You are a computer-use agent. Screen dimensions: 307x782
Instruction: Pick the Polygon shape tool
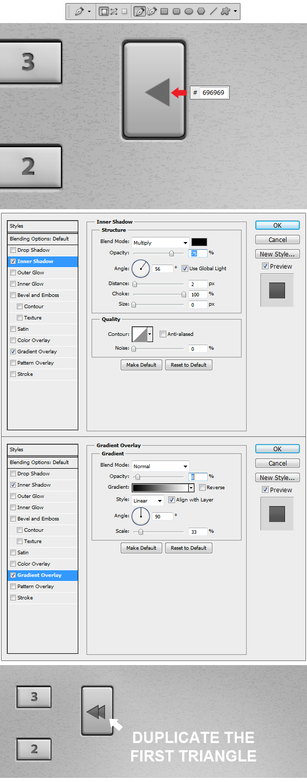pyautogui.click(x=201, y=11)
